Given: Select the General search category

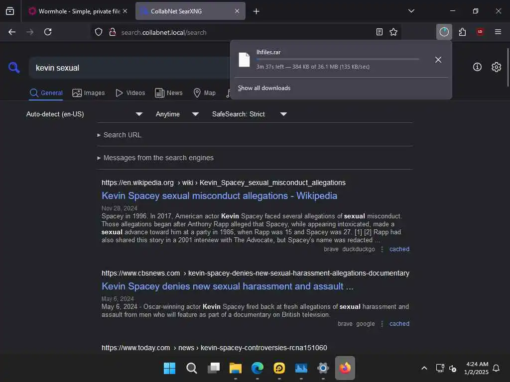Looking at the screenshot, I should click(46, 93).
